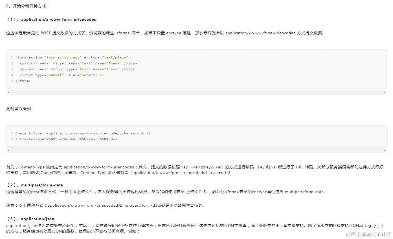Click left scroll arrow under the Content-Type code block

pos(8,151)
